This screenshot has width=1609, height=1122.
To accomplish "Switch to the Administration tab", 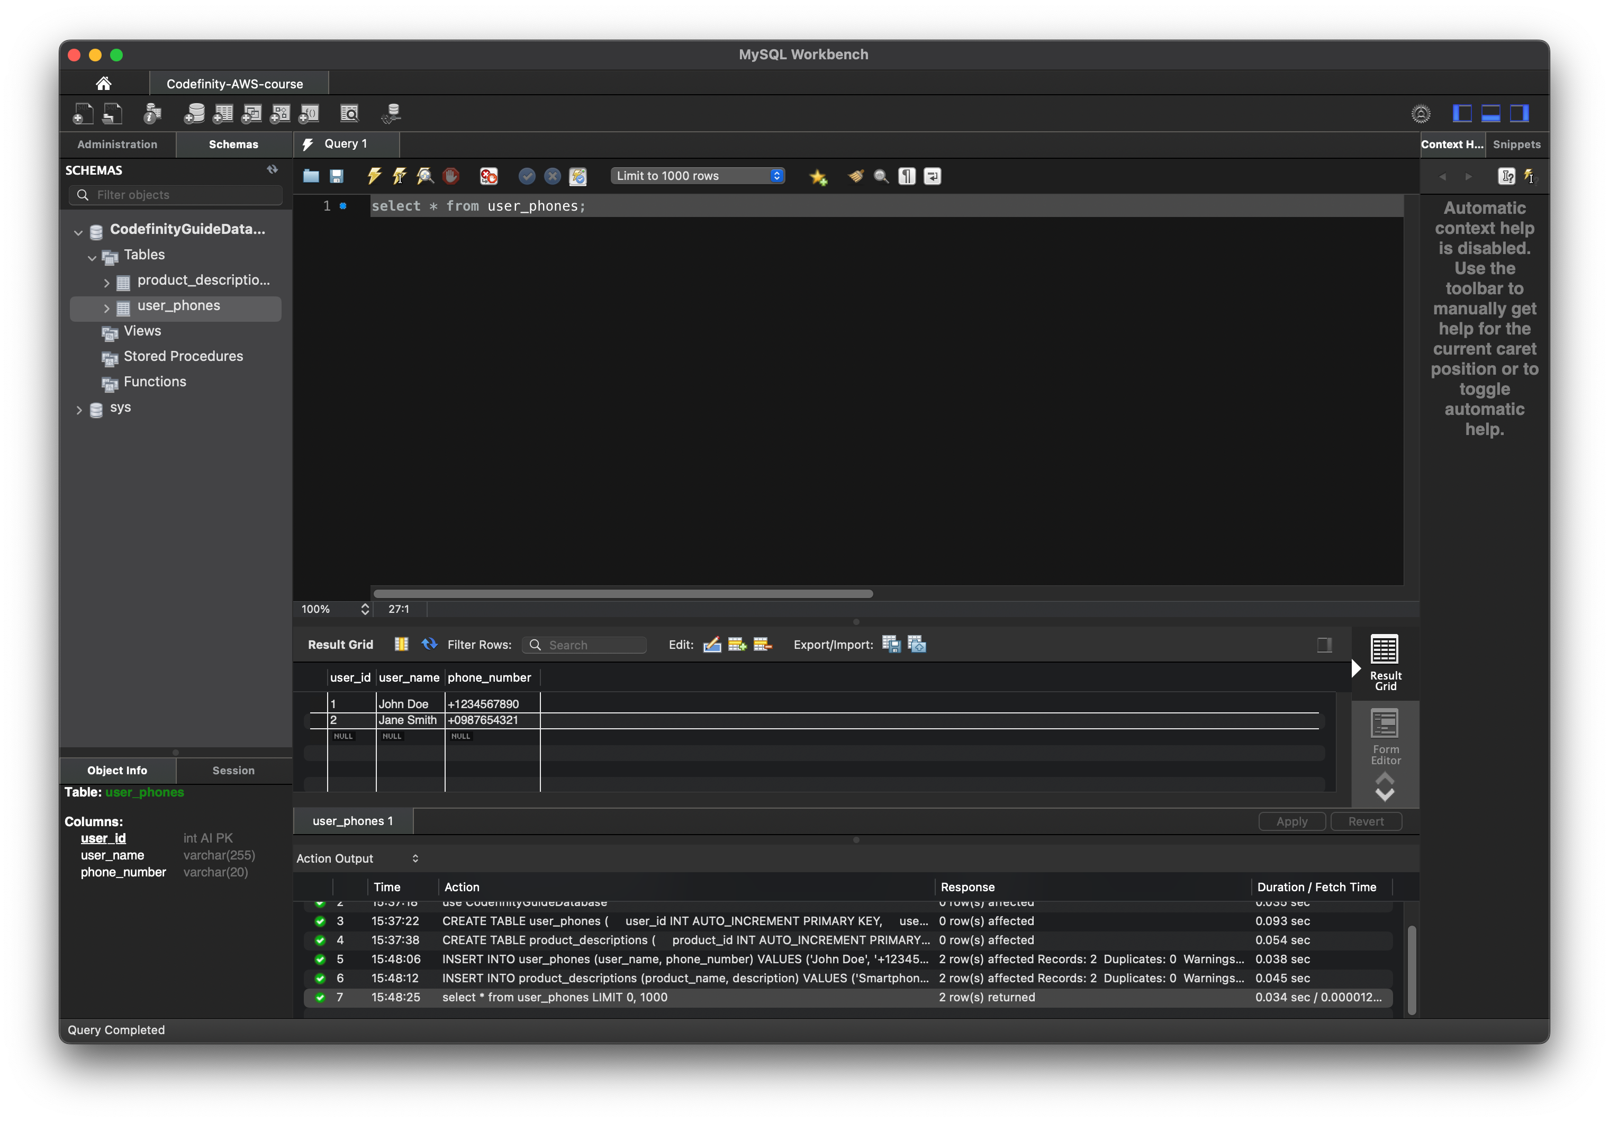I will [117, 144].
